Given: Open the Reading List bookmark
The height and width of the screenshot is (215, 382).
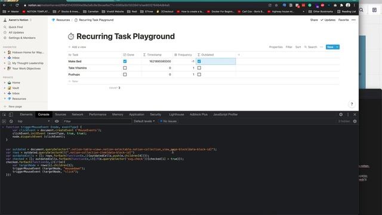Looking at the screenshot, I should click(x=346, y=11).
